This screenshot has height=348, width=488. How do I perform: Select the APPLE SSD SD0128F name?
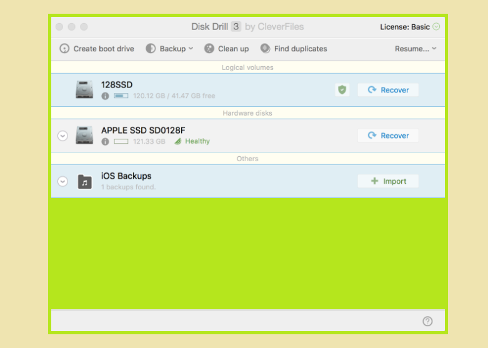[143, 130]
